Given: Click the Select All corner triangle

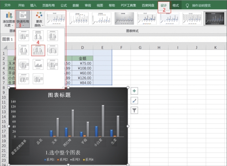Looking at the screenshot, I should click(x=5, y=47).
